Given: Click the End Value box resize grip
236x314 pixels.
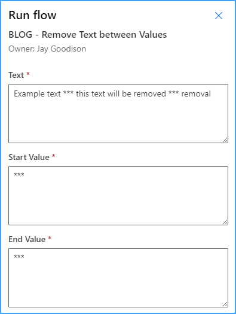Looking at the screenshot, I should (225, 304).
